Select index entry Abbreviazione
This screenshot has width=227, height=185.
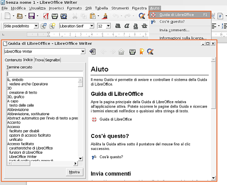(18, 109)
